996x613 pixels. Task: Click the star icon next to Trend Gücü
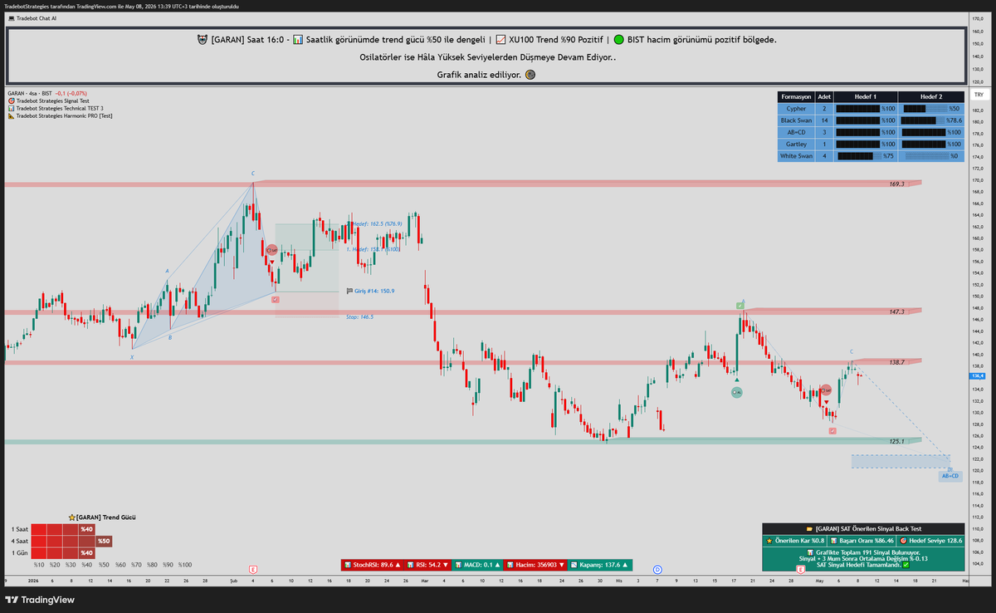pos(72,517)
